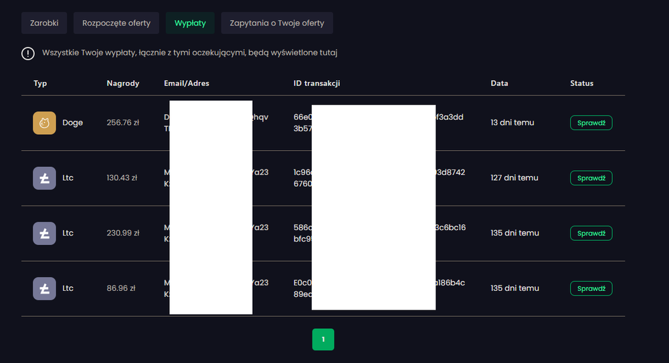Click the Ltc icon in the 86.96 zł row
This screenshot has height=363, width=669.
click(x=44, y=288)
